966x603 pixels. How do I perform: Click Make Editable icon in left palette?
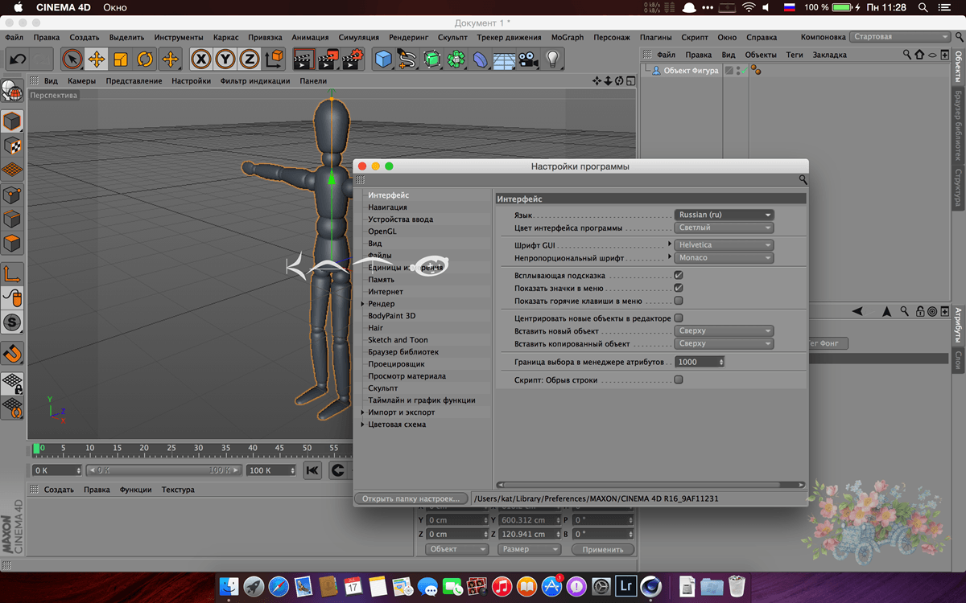coord(12,91)
